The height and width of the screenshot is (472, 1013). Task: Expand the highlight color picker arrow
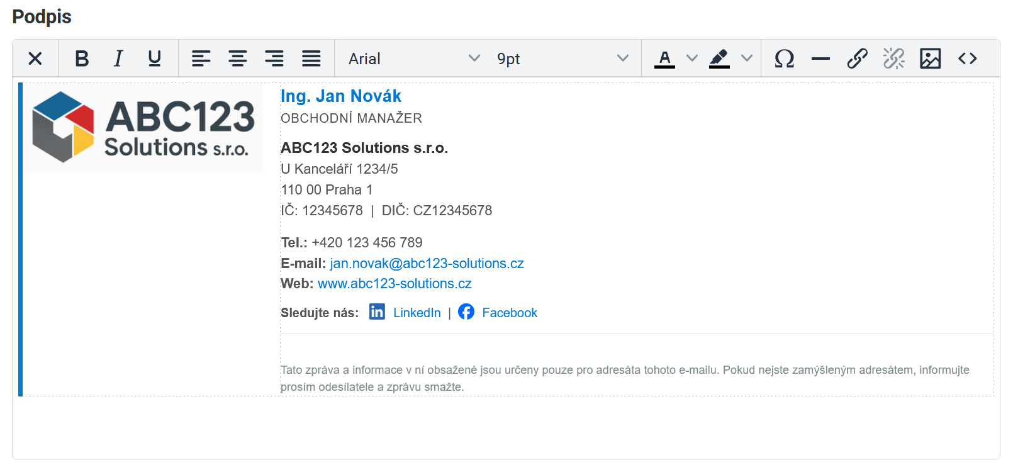[747, 59]
